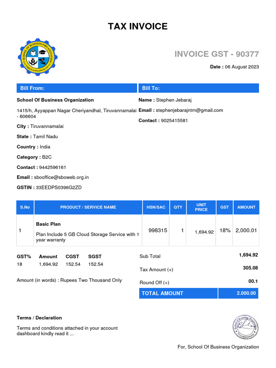Click email stephenjebarajntm@gmail.com
This screenshot has height=368, width=276.
point(189,110)
